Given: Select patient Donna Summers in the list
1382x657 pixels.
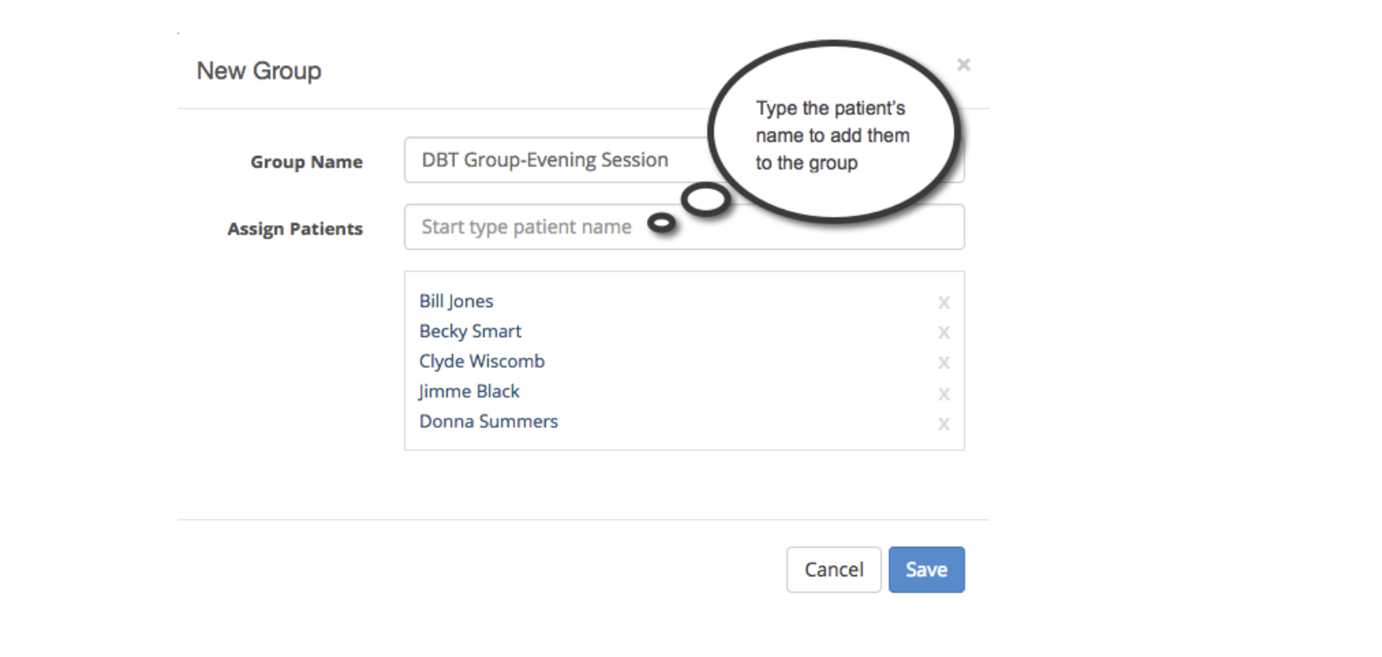Looking at the screenshot, I should click(x=488, y=421).
